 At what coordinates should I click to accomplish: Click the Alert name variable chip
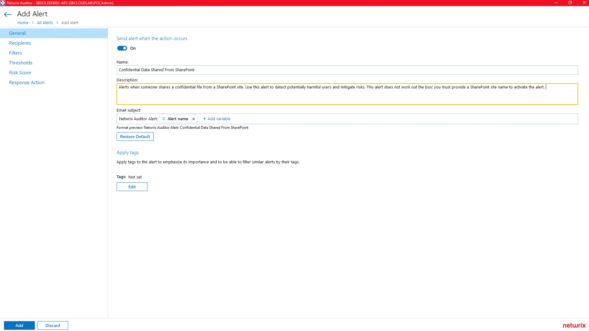pyautogui.click(x=178, y=119)
